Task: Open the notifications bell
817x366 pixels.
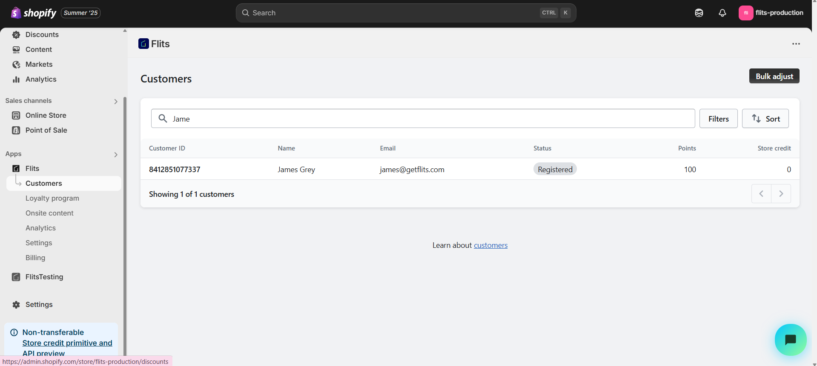Action: pyautogui.click(x=722, y=13)
